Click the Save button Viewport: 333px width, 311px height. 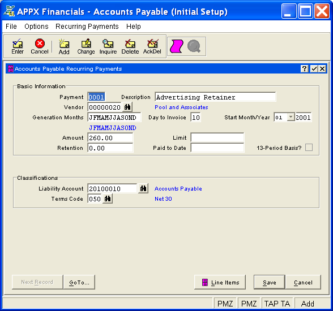270,282
